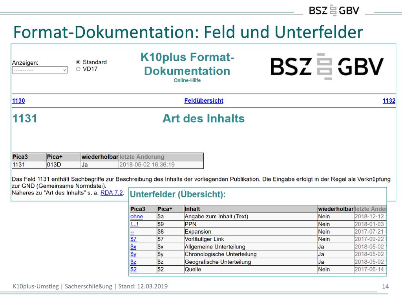
Task: Click the 'Geografische Unterteilung' cell
Action: point(250,262)
